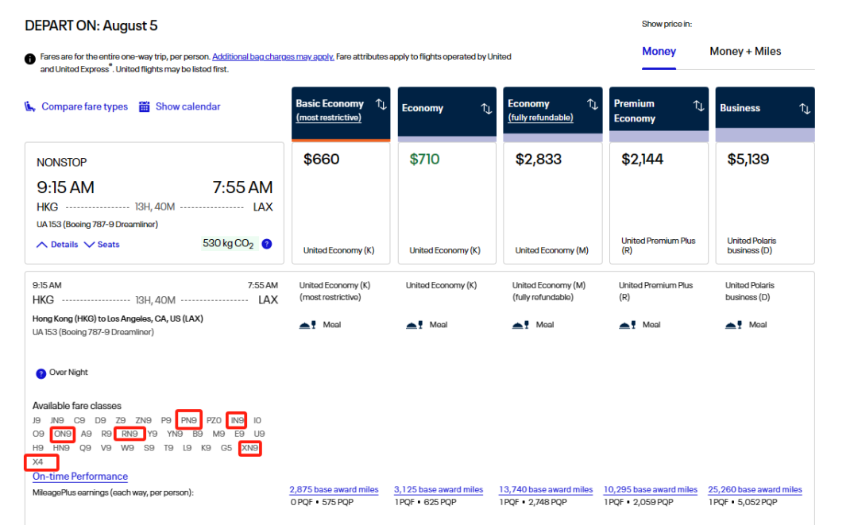Screen dimensions: 858x525
Task: Sort the Economy column using arrows icon
Action: 486,109
